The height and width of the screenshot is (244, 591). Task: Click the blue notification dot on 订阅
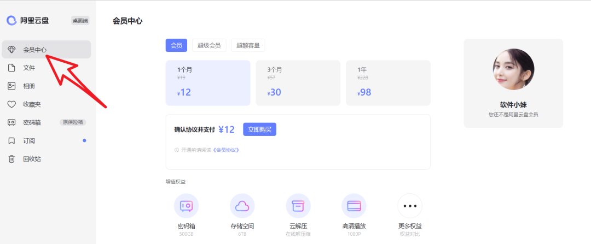(x=84, y=141)
